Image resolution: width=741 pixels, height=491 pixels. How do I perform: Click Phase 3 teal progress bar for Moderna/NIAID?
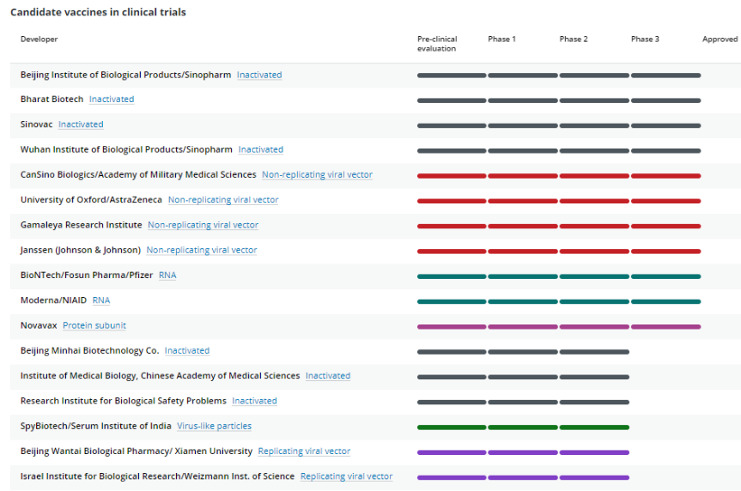click(665, 301)
